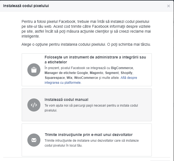This screenshot has width=174, height=161.
Task: Click the WooCommerce platform name
Action: 85,78
